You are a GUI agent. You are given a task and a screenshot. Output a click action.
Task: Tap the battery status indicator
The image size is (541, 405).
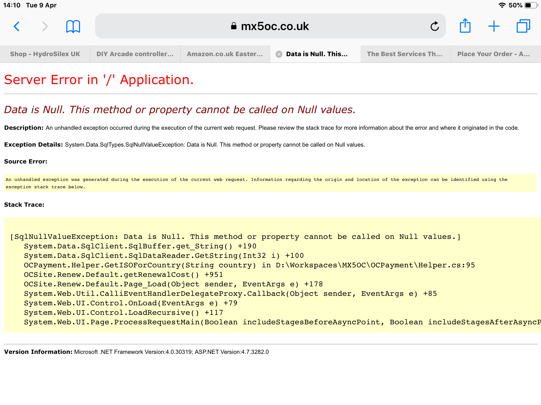pyautogui.click(x=531, y=5)
